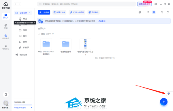Image resolution: width=173 pixels, height=111 pixels.
Task: Click the BT/magnet link download button
Action: (x=77, y=12)
